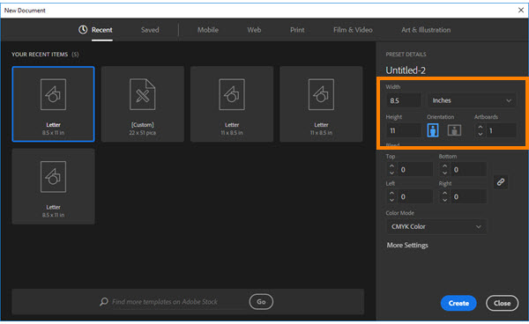
Task: Switch to the Print tab
Action: [x=297, y=30]
